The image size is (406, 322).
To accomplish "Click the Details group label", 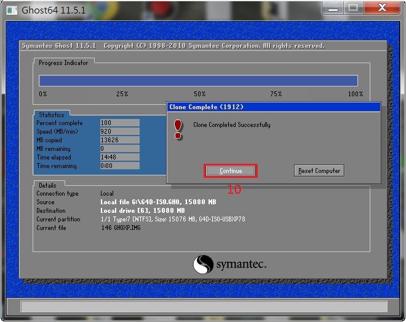I will tap(47, 185).
